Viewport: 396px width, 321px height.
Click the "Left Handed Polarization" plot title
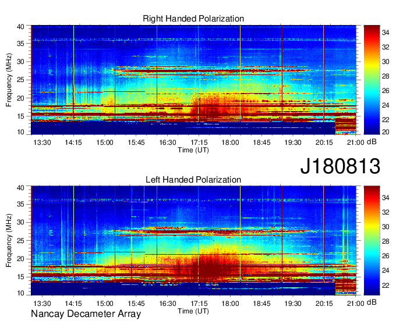pyautogui.click(x=193, y=180)
